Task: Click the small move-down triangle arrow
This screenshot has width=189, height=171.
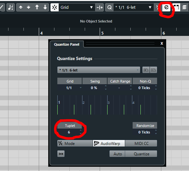Action: [x=29, y=8]
